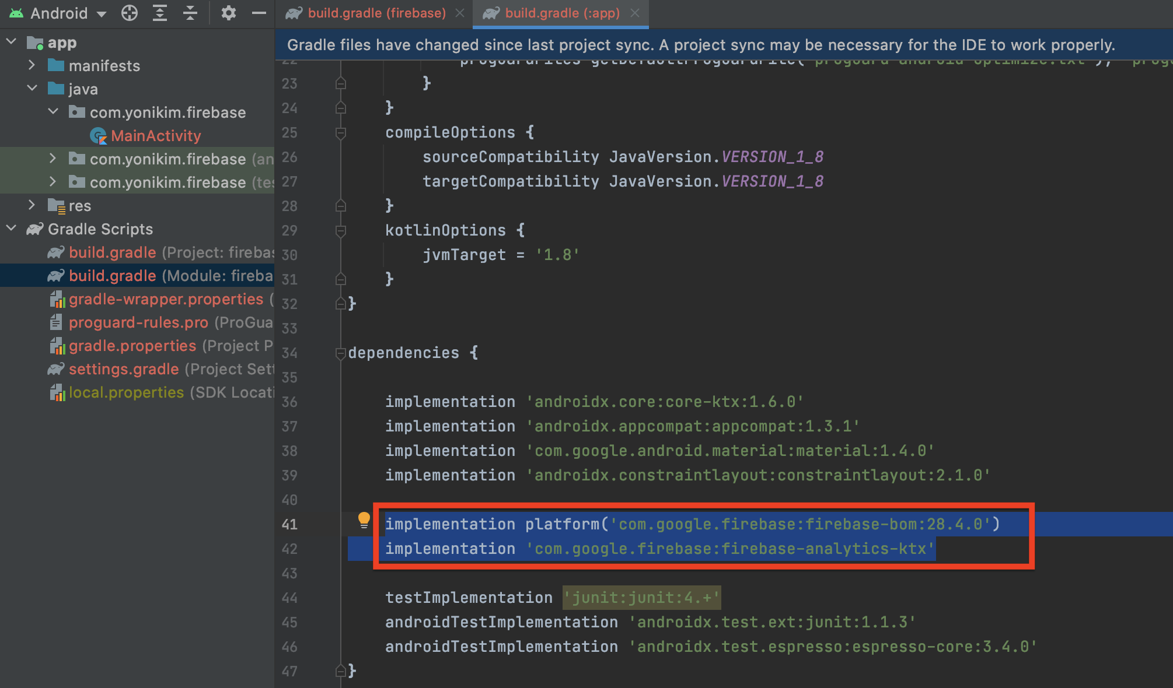Click the Select Opened File target icon
The width and height of the screenshot is (1173, 688).
[x=129, y=13]
